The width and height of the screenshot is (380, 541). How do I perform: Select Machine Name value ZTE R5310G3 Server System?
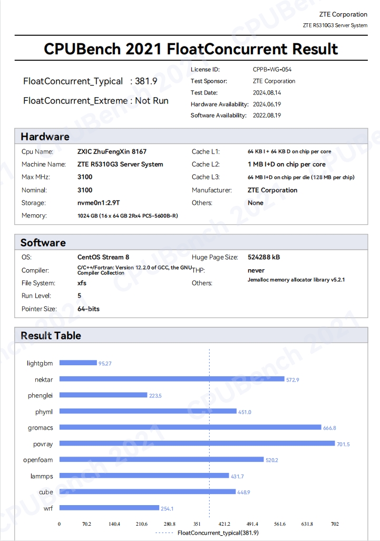pos(120,164)
